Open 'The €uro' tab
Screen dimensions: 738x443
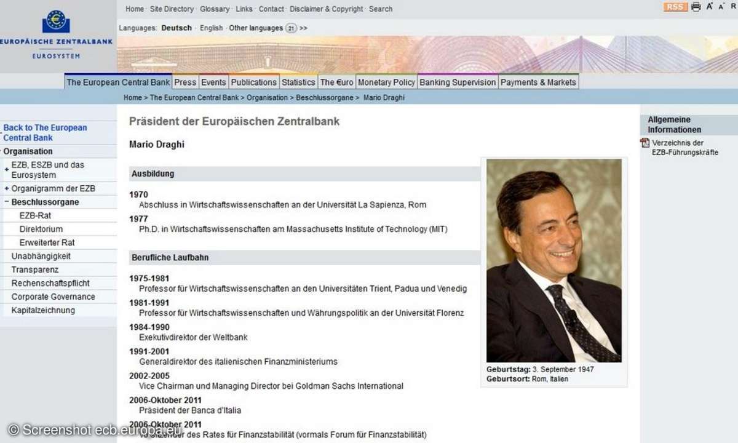pos(337,82)
